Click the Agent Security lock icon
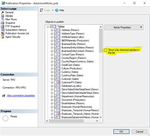 [3, 37]
